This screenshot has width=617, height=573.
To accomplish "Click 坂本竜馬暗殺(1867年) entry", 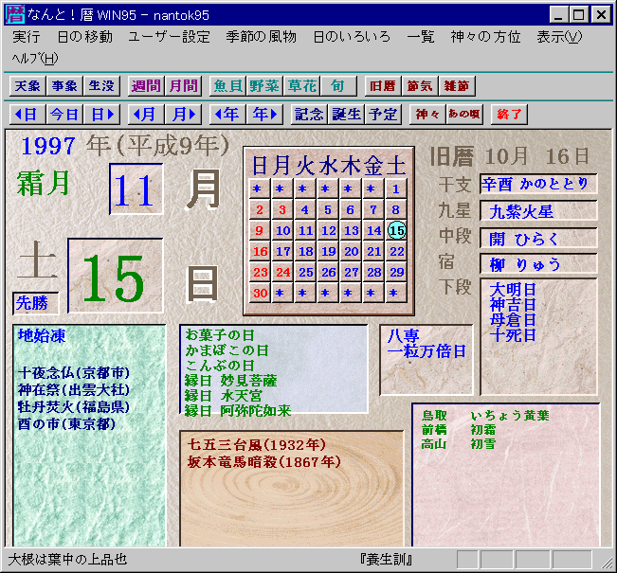I will [264, 461].
